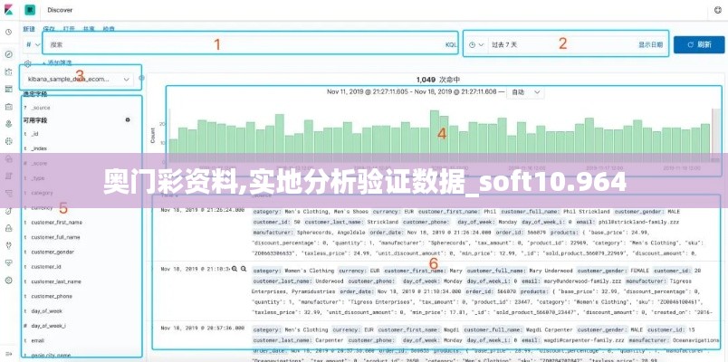This screenshot has width=728, height=362.
Task: Click the filter-out-value magnifier minus icon
Action: point(244,268)
